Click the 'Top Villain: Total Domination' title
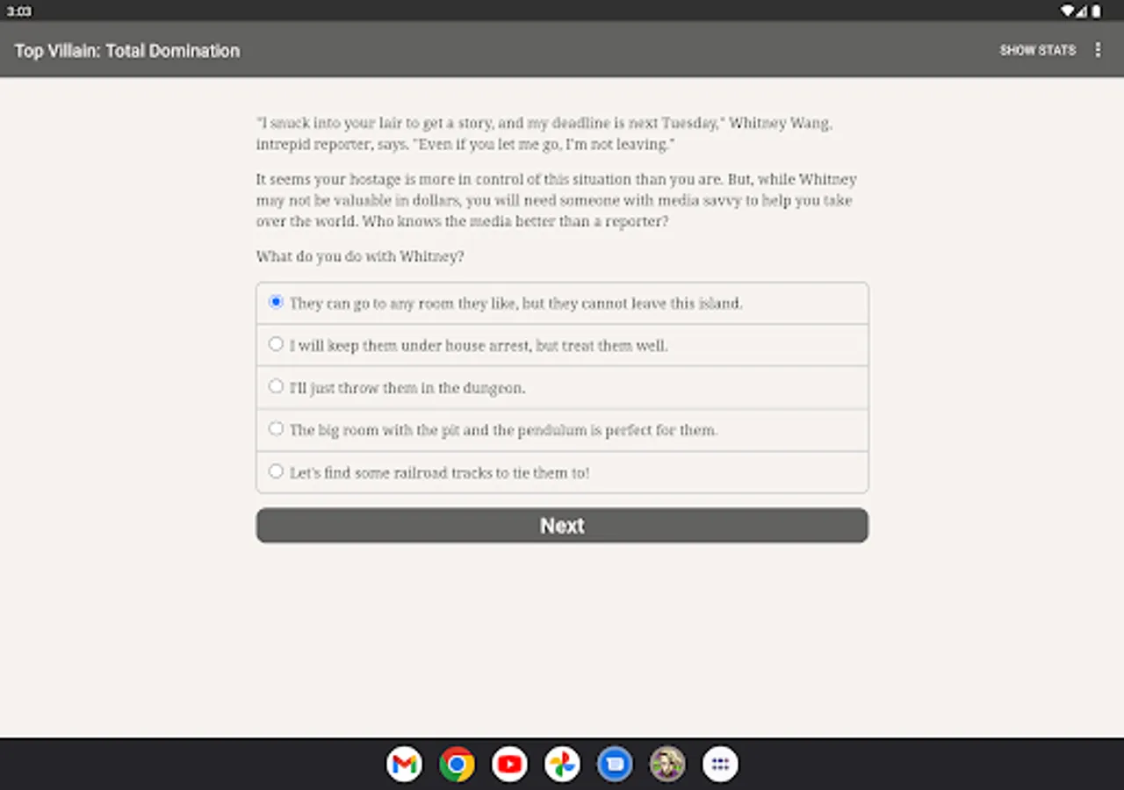1124x790 pixels. coord(127,51)
